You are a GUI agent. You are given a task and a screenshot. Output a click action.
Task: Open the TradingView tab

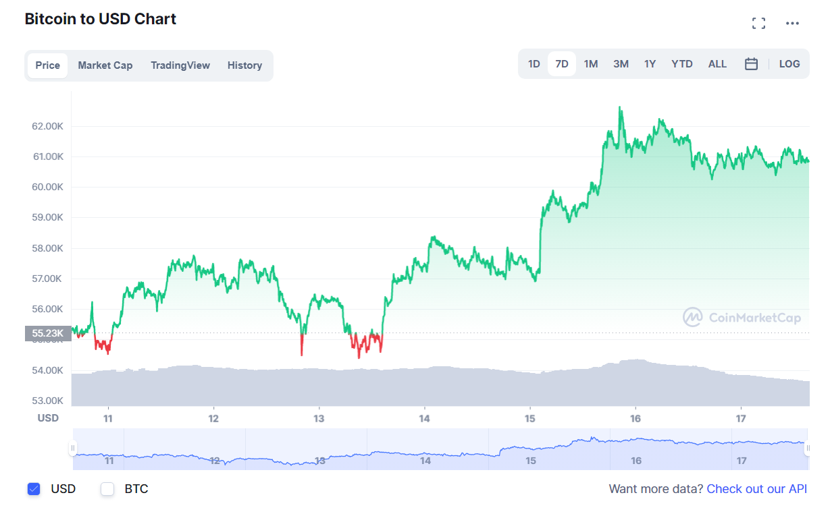(x=180, y=65)
